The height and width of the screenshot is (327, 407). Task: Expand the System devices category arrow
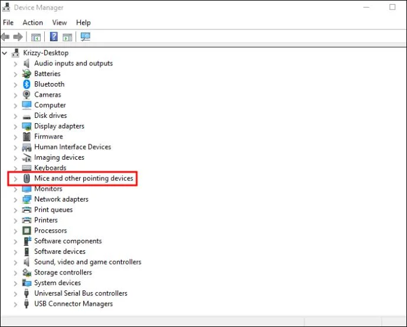(15, 283)
